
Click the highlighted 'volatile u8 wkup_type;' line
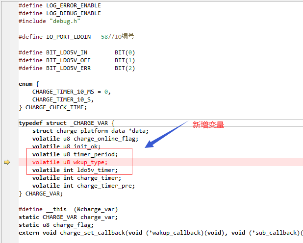coord(70,162)
